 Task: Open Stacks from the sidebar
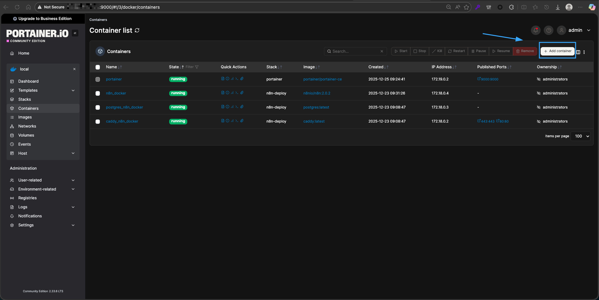tap(24, 99)
